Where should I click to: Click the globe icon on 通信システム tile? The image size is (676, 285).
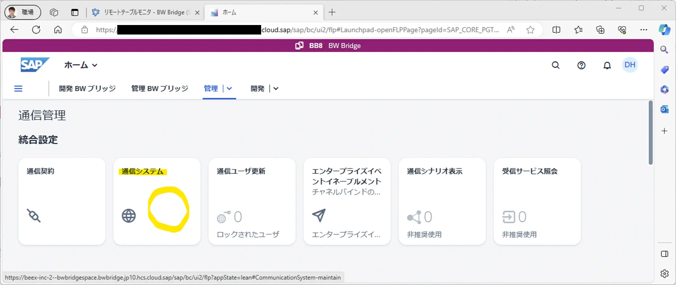tap(129, 216)
